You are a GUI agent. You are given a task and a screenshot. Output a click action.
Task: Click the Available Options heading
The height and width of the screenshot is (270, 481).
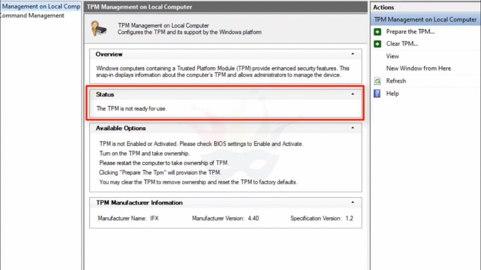tap(121, 128)
